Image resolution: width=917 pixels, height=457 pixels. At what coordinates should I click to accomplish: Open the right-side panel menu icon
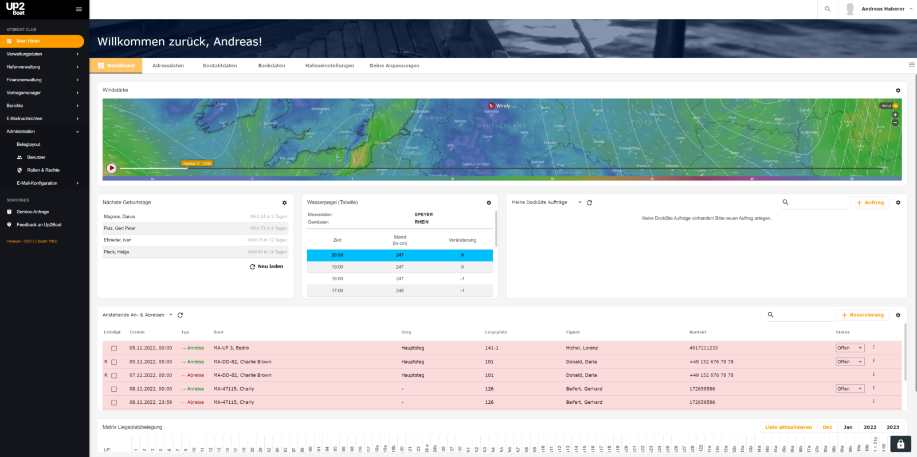(x=912, y=65)
